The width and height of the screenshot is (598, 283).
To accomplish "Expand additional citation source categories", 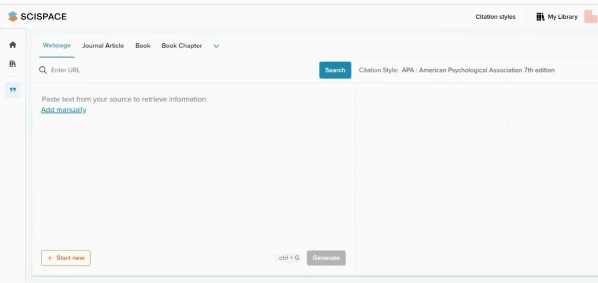I will [x=216, y=46].
